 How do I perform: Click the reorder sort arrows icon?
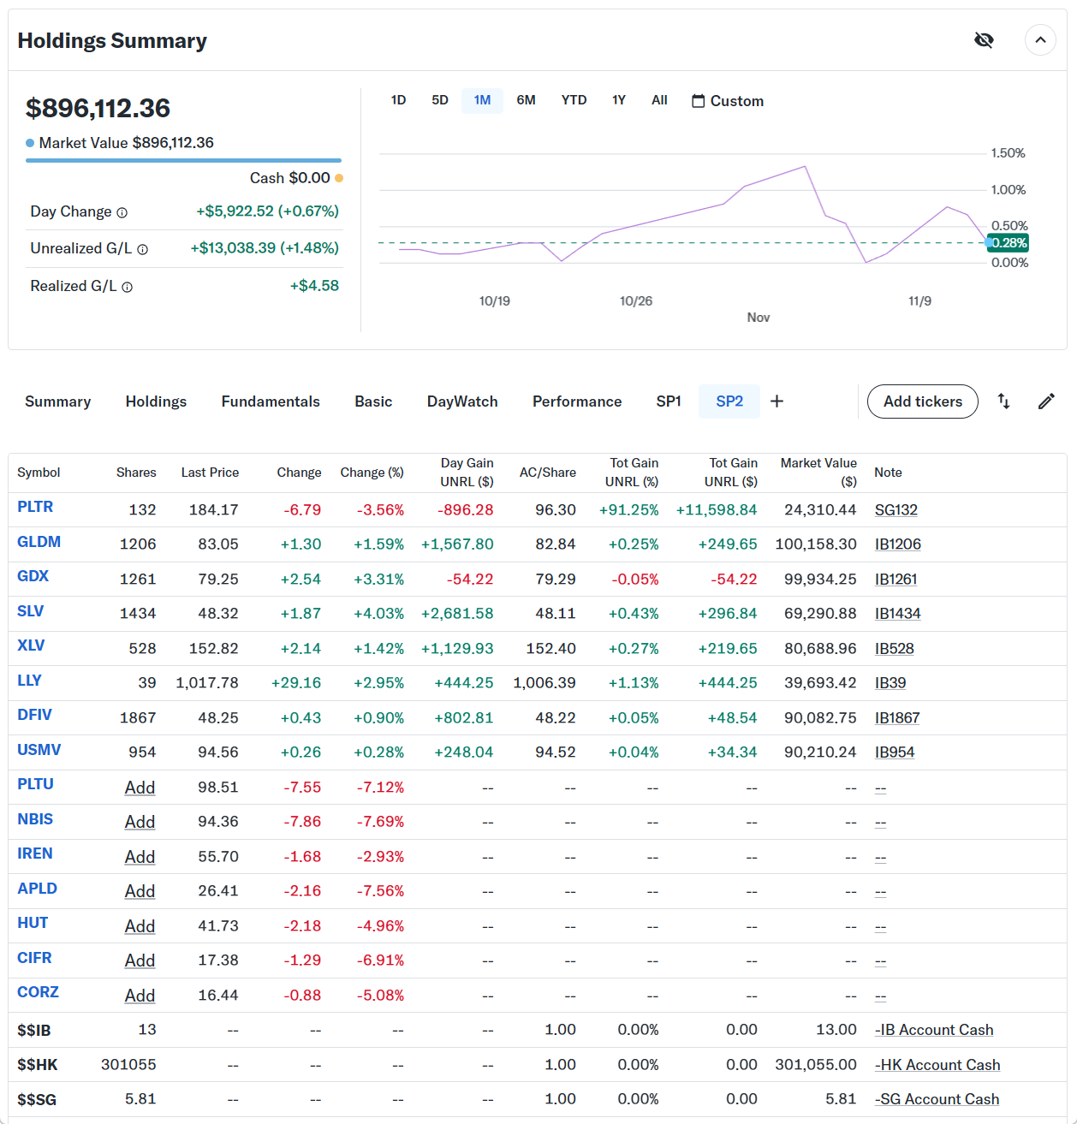(1003, 401)
